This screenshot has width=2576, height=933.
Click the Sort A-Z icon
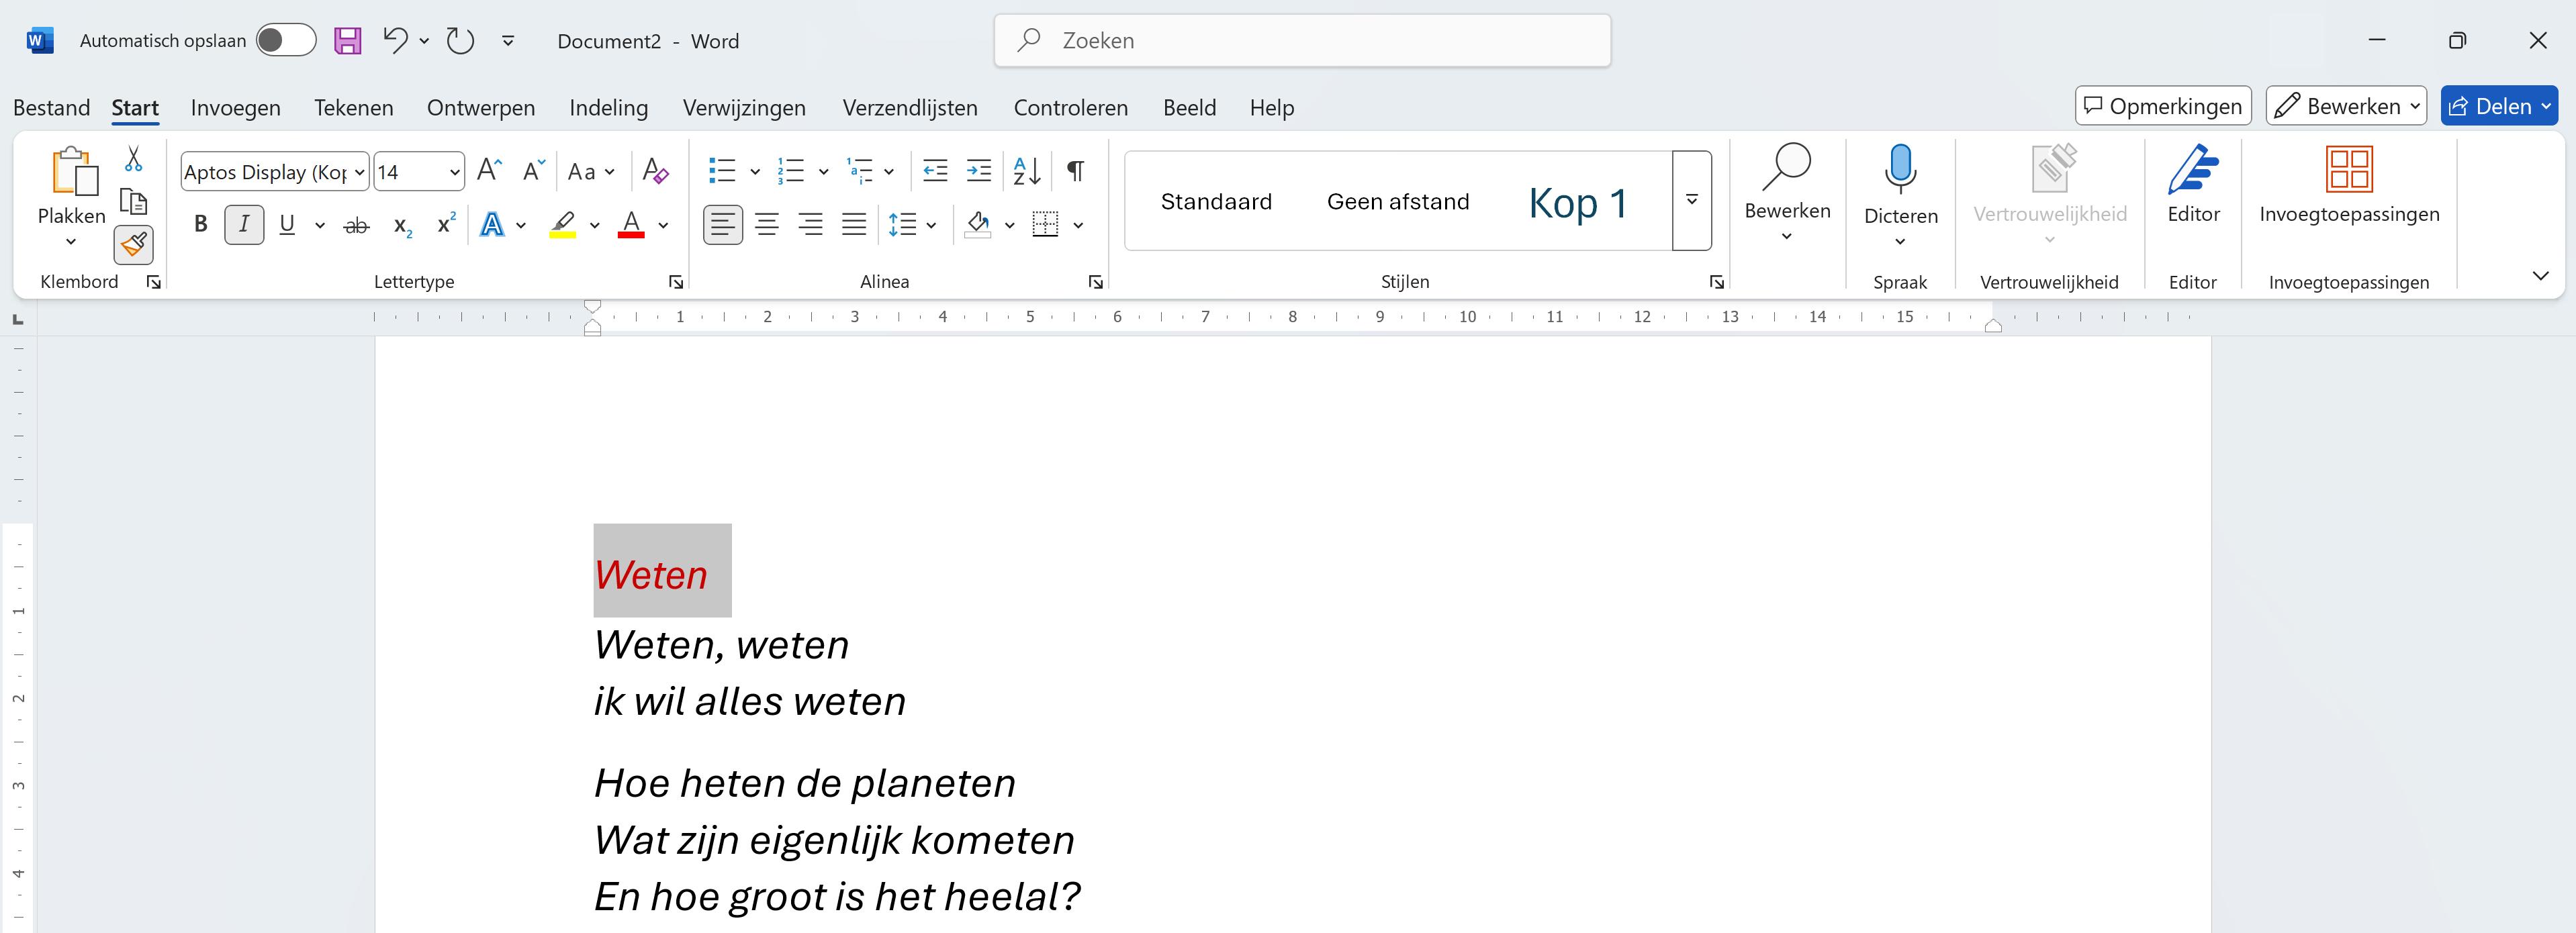(x=1027, y=171)
